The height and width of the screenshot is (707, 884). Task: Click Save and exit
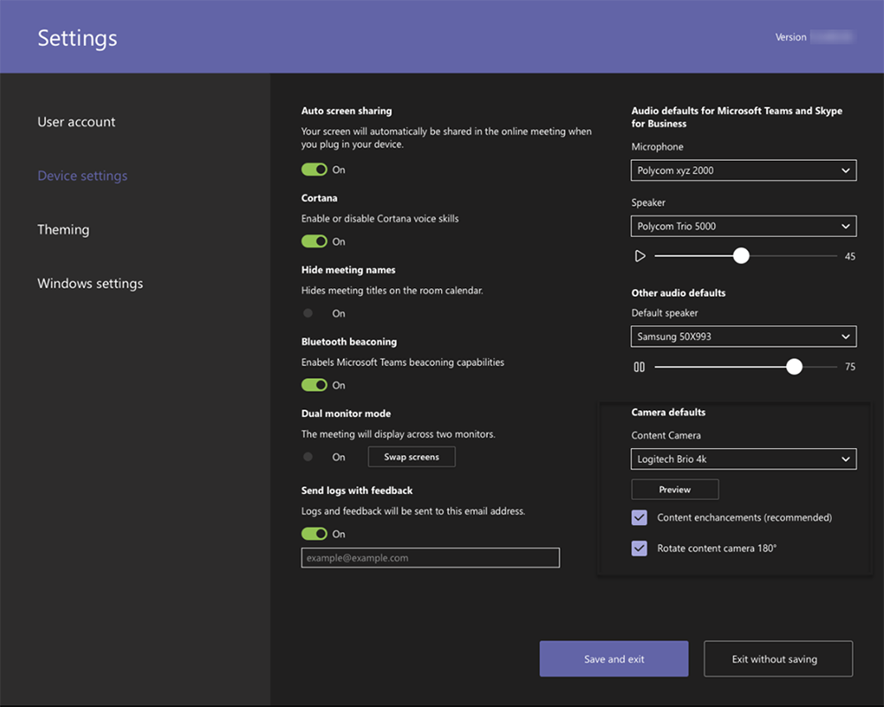(x=614, y=659)
